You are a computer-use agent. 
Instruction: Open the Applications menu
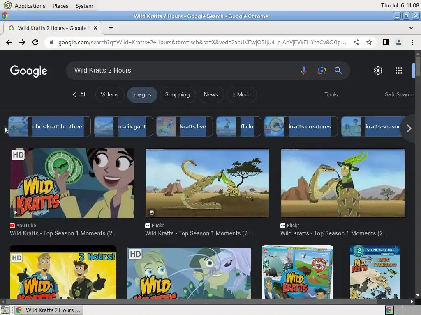tap(25, 6)
